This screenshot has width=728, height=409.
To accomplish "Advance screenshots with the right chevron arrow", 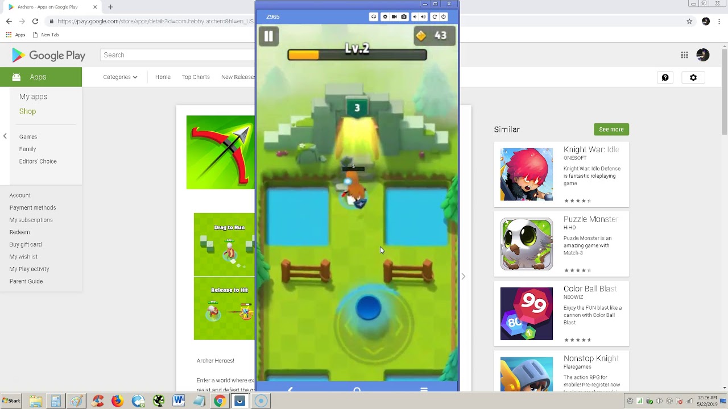I will pos(464,277).
